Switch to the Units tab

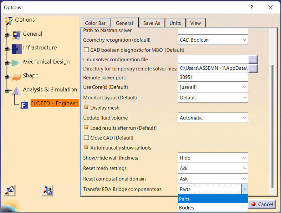[175, 23]
